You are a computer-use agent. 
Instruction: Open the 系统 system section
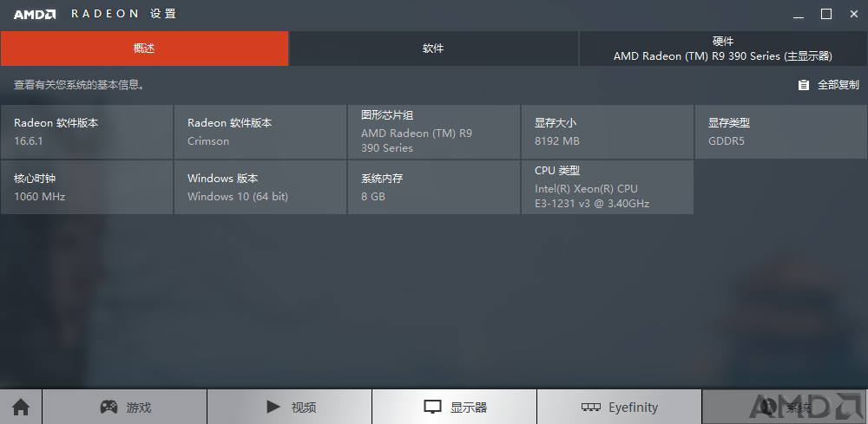(x=785, y=408)
